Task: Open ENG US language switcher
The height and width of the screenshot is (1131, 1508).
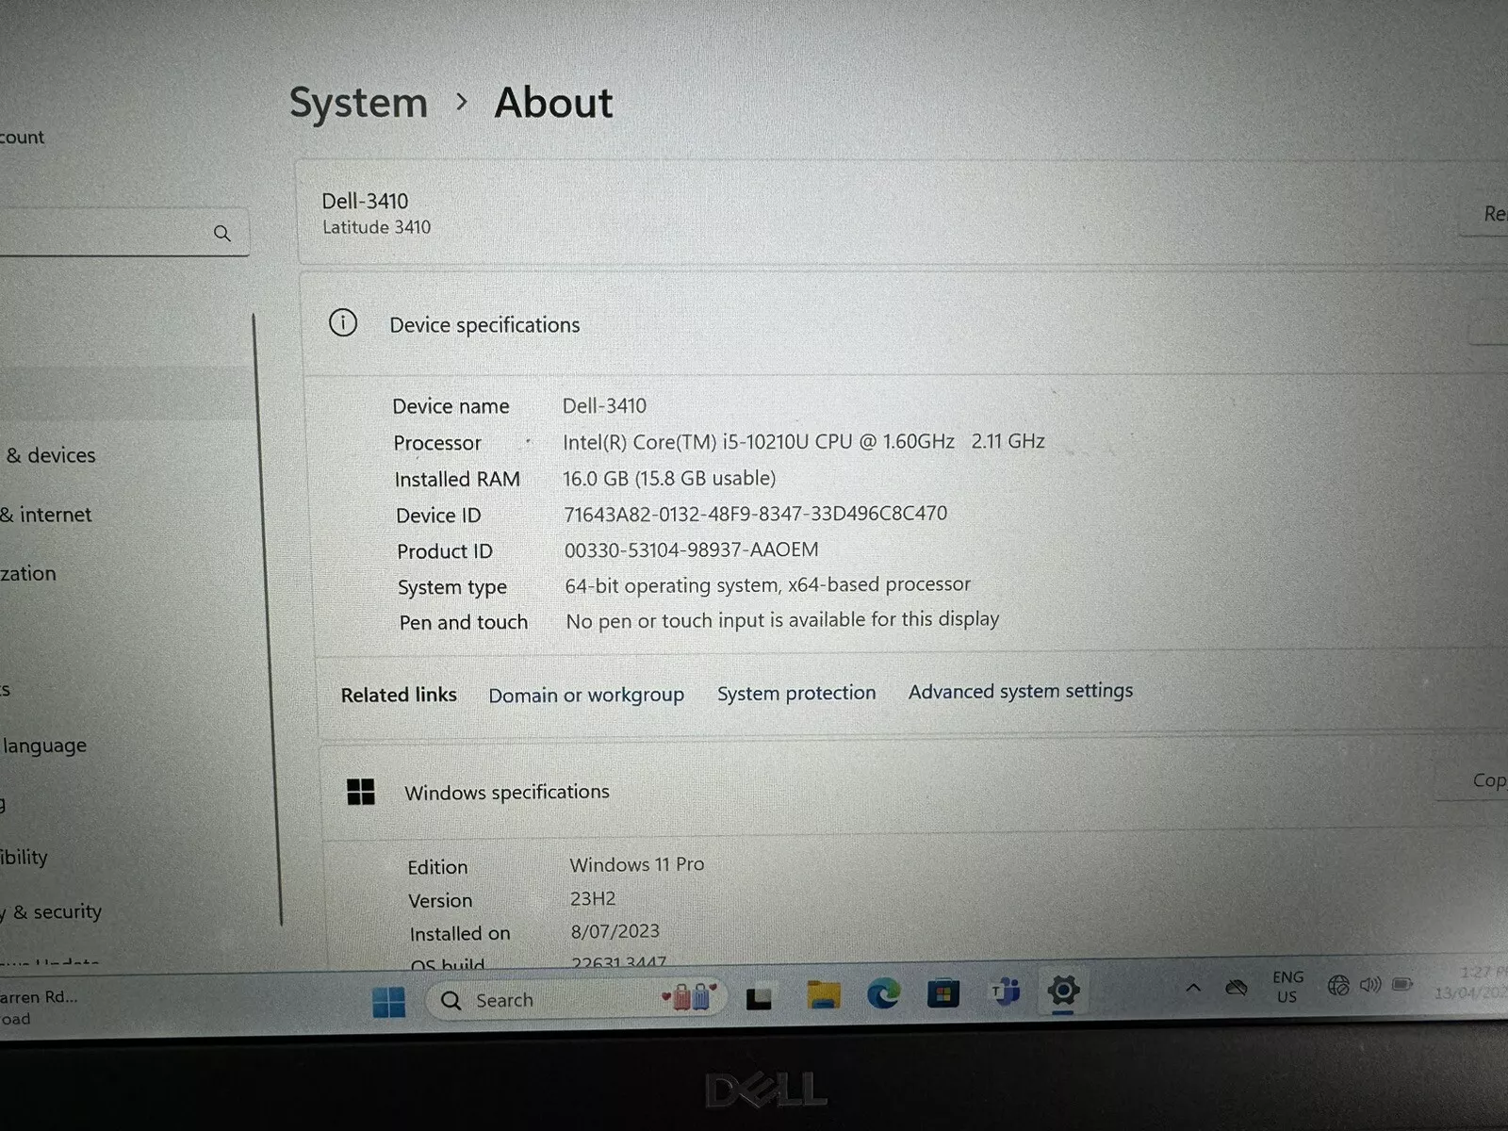Action: click(1287, 987)
